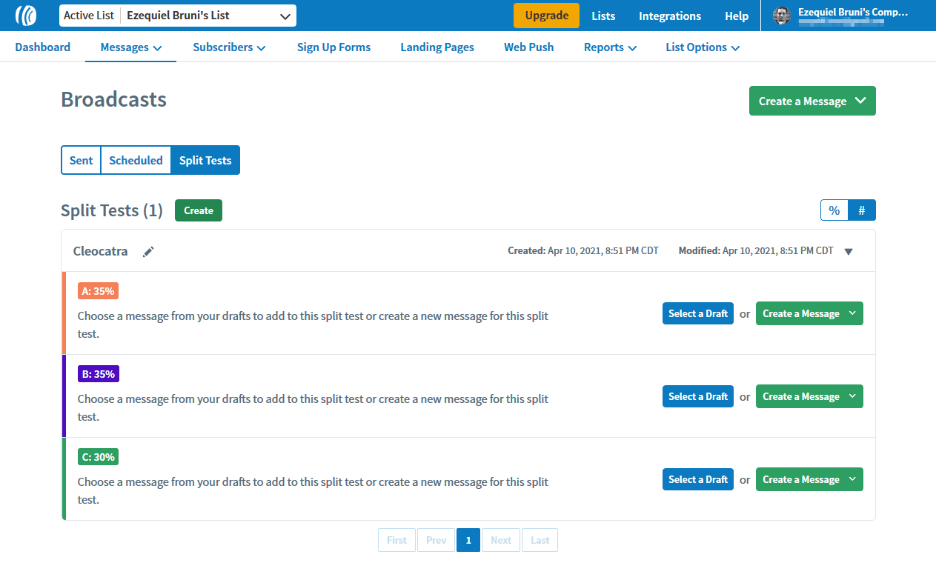Select a Draft for segment A
The image size is (936, 580).
[697, 313]
